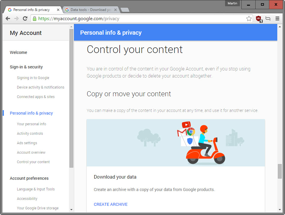Open Your personal info
Viewport: 285px width, 215px height.
31,124
